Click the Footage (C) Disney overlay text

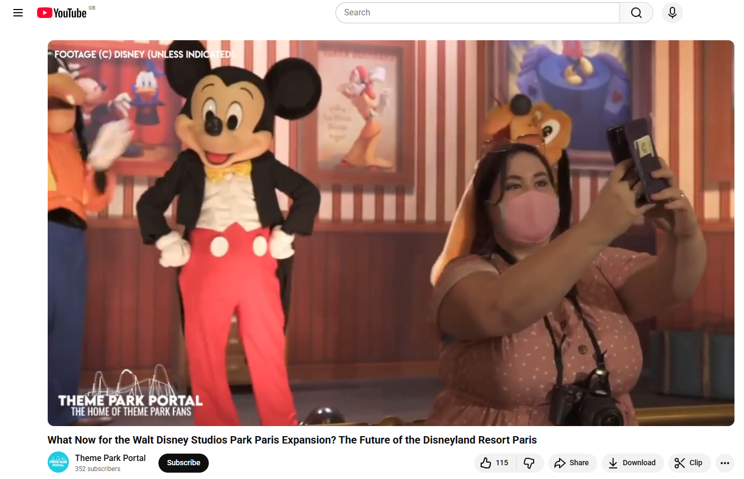[x=143, y=54]
